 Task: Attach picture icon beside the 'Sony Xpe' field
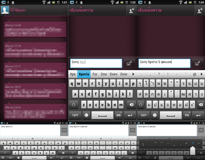click(x=129, y=63)
